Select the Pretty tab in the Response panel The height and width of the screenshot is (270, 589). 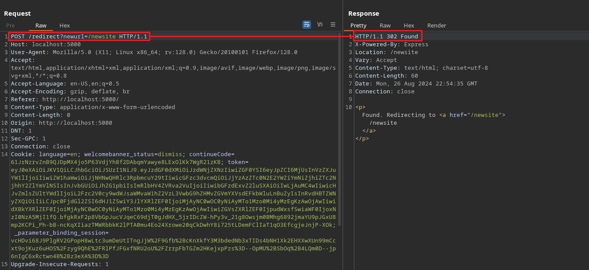coord(358,26)
